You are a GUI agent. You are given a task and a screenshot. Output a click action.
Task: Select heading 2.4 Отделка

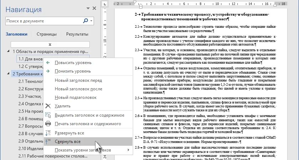30,104
